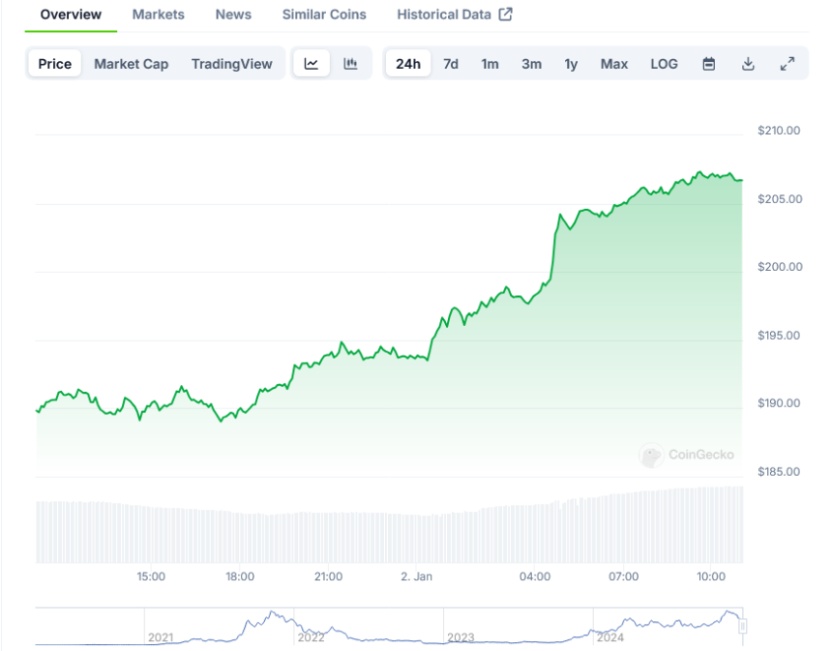Click the CoinGecko watermark logo
This screenshot has height=651, width=832.
(x=687, y=455)
